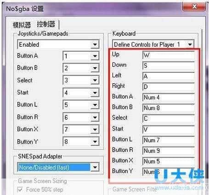Switch to the 模拟器 tab
The width and height of the screenshot is (209, 195).
[x=22, y=25]
